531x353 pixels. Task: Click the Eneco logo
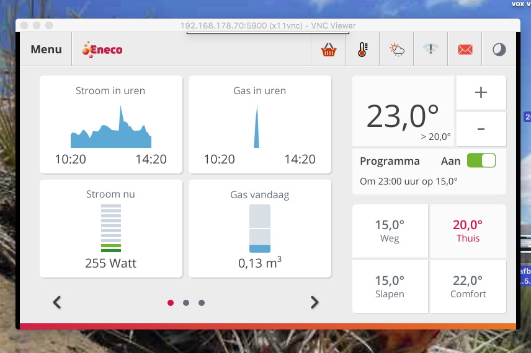102,50
